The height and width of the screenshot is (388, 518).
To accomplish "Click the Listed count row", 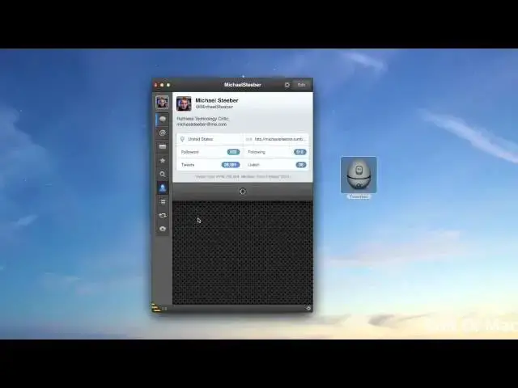I will tap(276, 165).
